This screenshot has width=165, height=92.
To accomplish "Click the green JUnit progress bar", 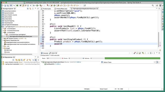I will (132, 58).
